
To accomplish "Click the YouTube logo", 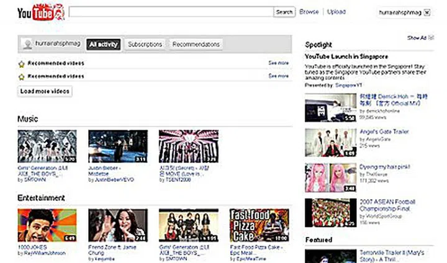I will [41, 12].
